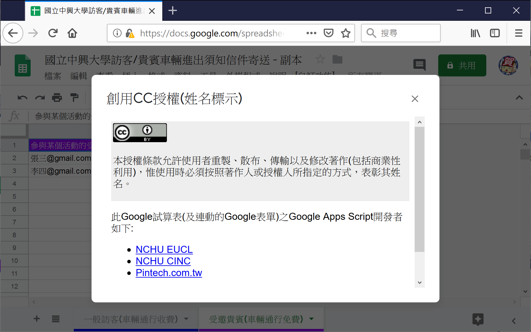
Task: Open the Google account avatar
Action: pos(508,65)
